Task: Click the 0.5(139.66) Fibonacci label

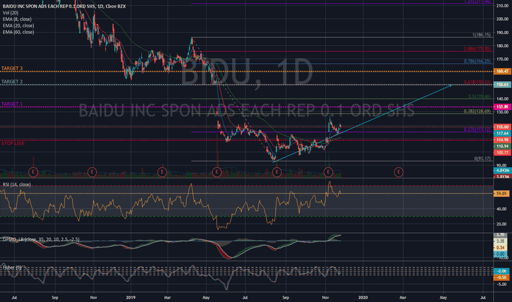Action: click(x=480, y=96)
